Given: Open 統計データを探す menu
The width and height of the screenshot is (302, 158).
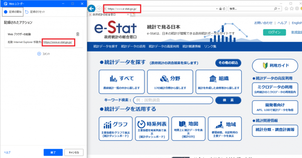Looking at the screenshot, I should click(x=105, y=46).
